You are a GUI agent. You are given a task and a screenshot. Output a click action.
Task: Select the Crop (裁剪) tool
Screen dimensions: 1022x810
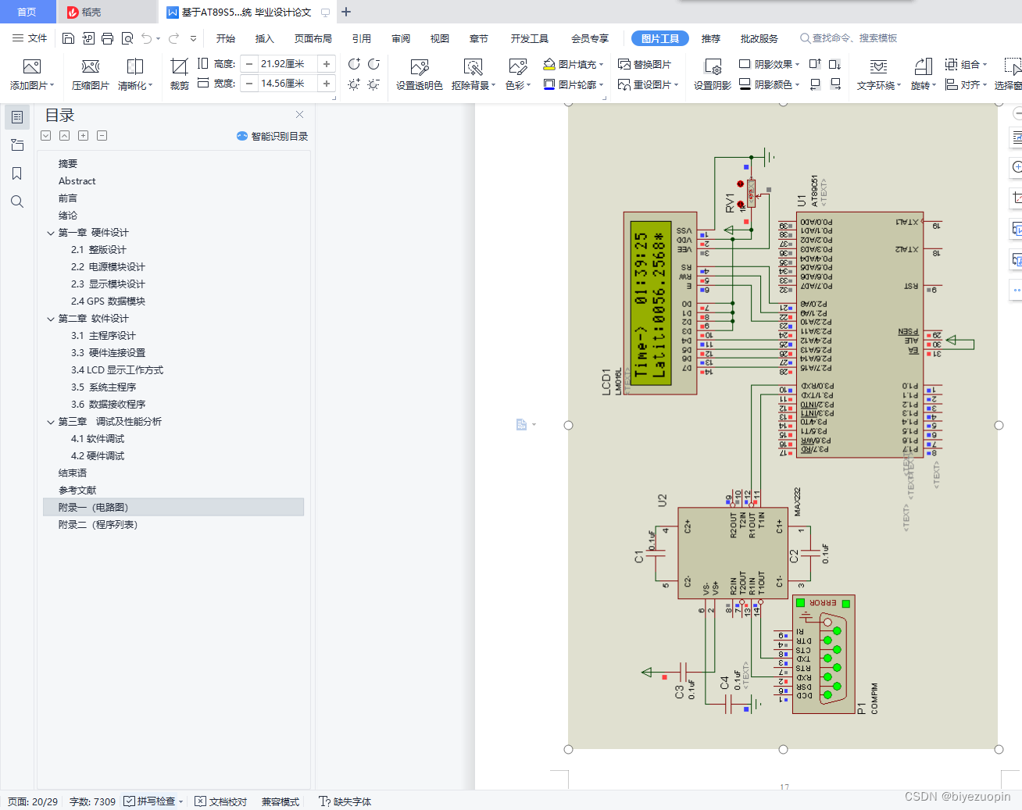pos(180,66)
